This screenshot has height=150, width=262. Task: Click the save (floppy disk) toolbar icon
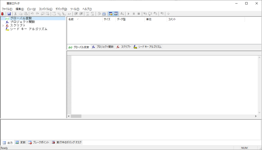(9, 14)
